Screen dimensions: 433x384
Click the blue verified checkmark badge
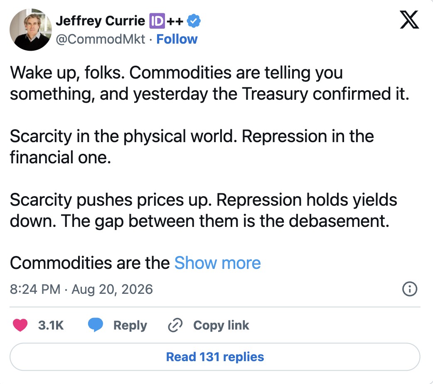[x=194, y=21]
